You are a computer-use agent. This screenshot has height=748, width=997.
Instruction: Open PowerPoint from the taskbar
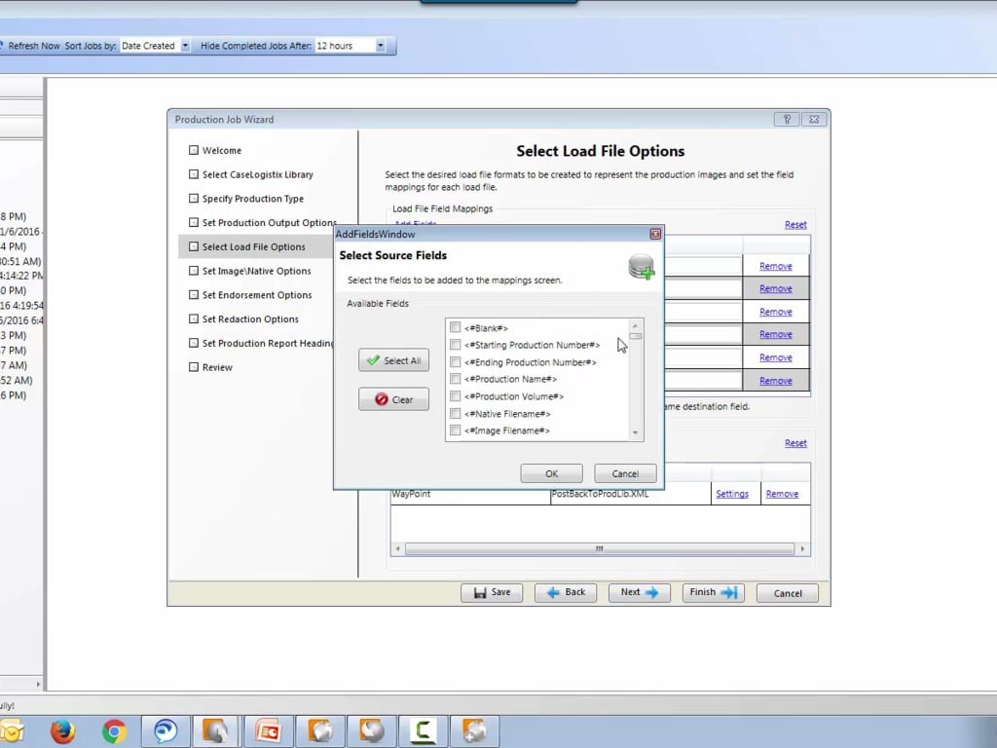click(268, 731)
